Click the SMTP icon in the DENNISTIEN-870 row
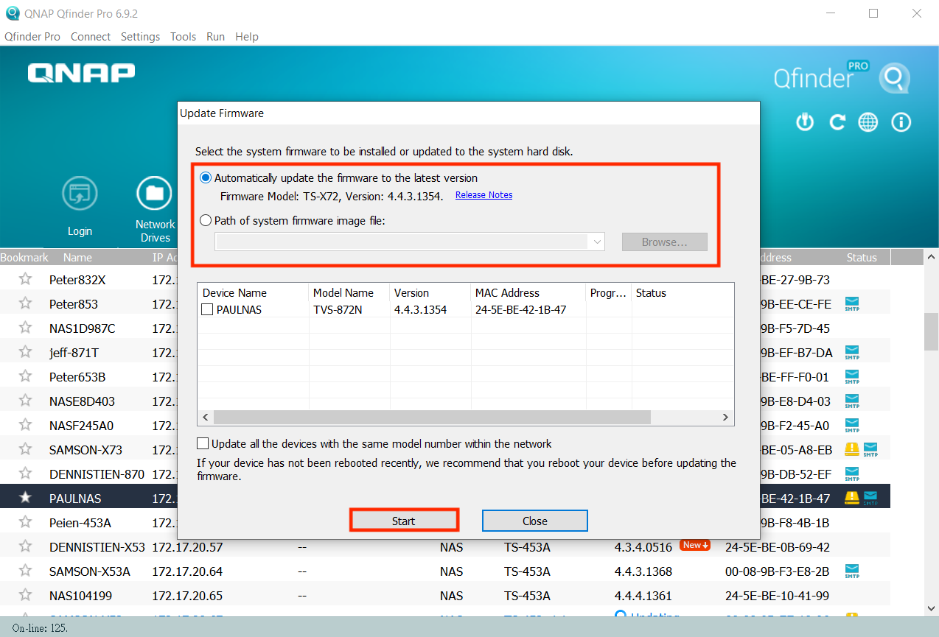Viewport: 939px width, 637px height. click(x=852, y=474)
